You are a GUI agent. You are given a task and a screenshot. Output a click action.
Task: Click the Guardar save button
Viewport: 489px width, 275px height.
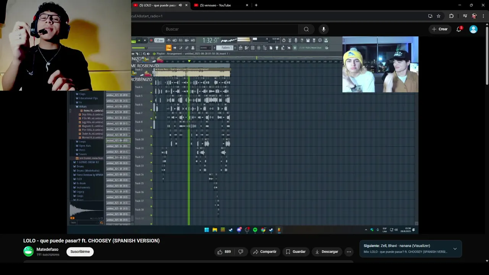(296, 252)
